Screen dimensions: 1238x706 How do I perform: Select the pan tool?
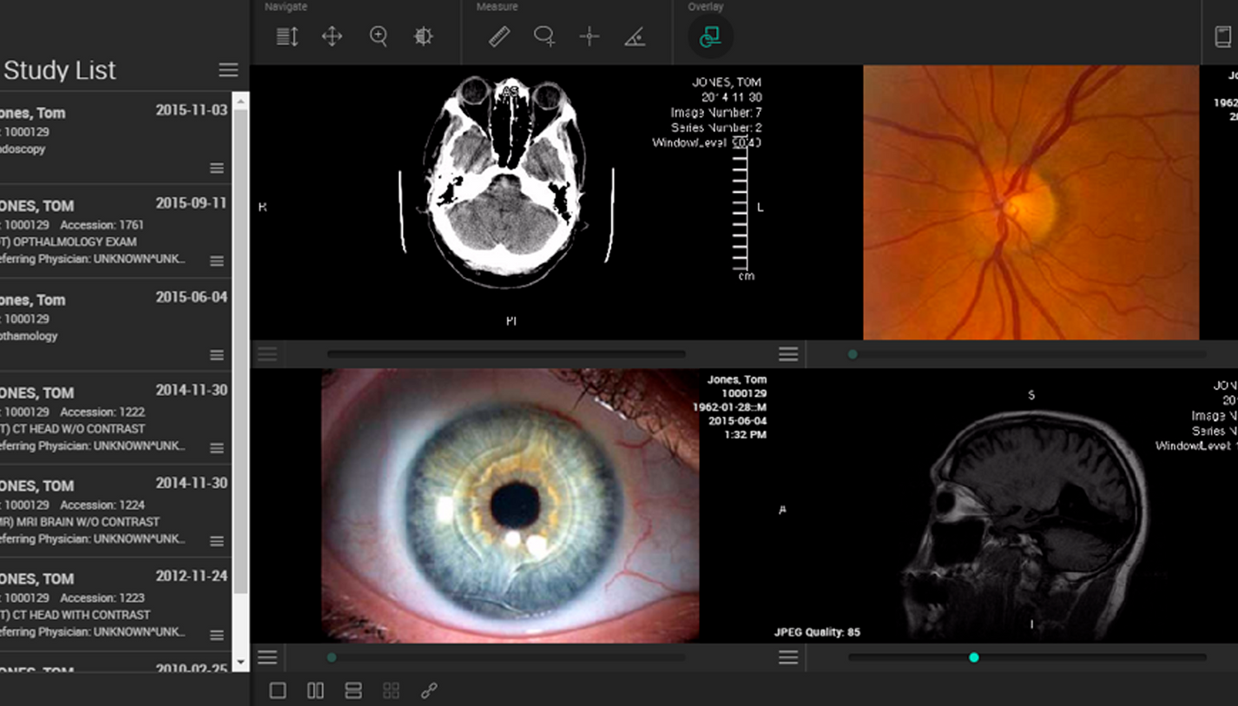[x=333, y=36]
